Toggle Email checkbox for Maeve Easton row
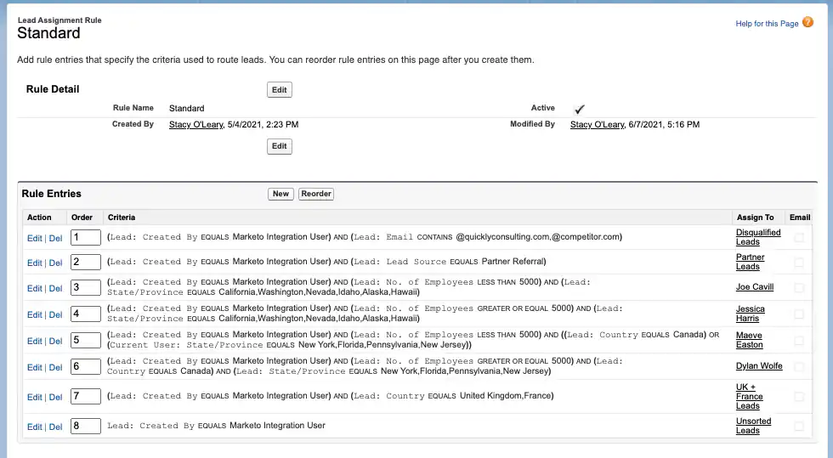833x458 pixels. (x=798, y=340)
